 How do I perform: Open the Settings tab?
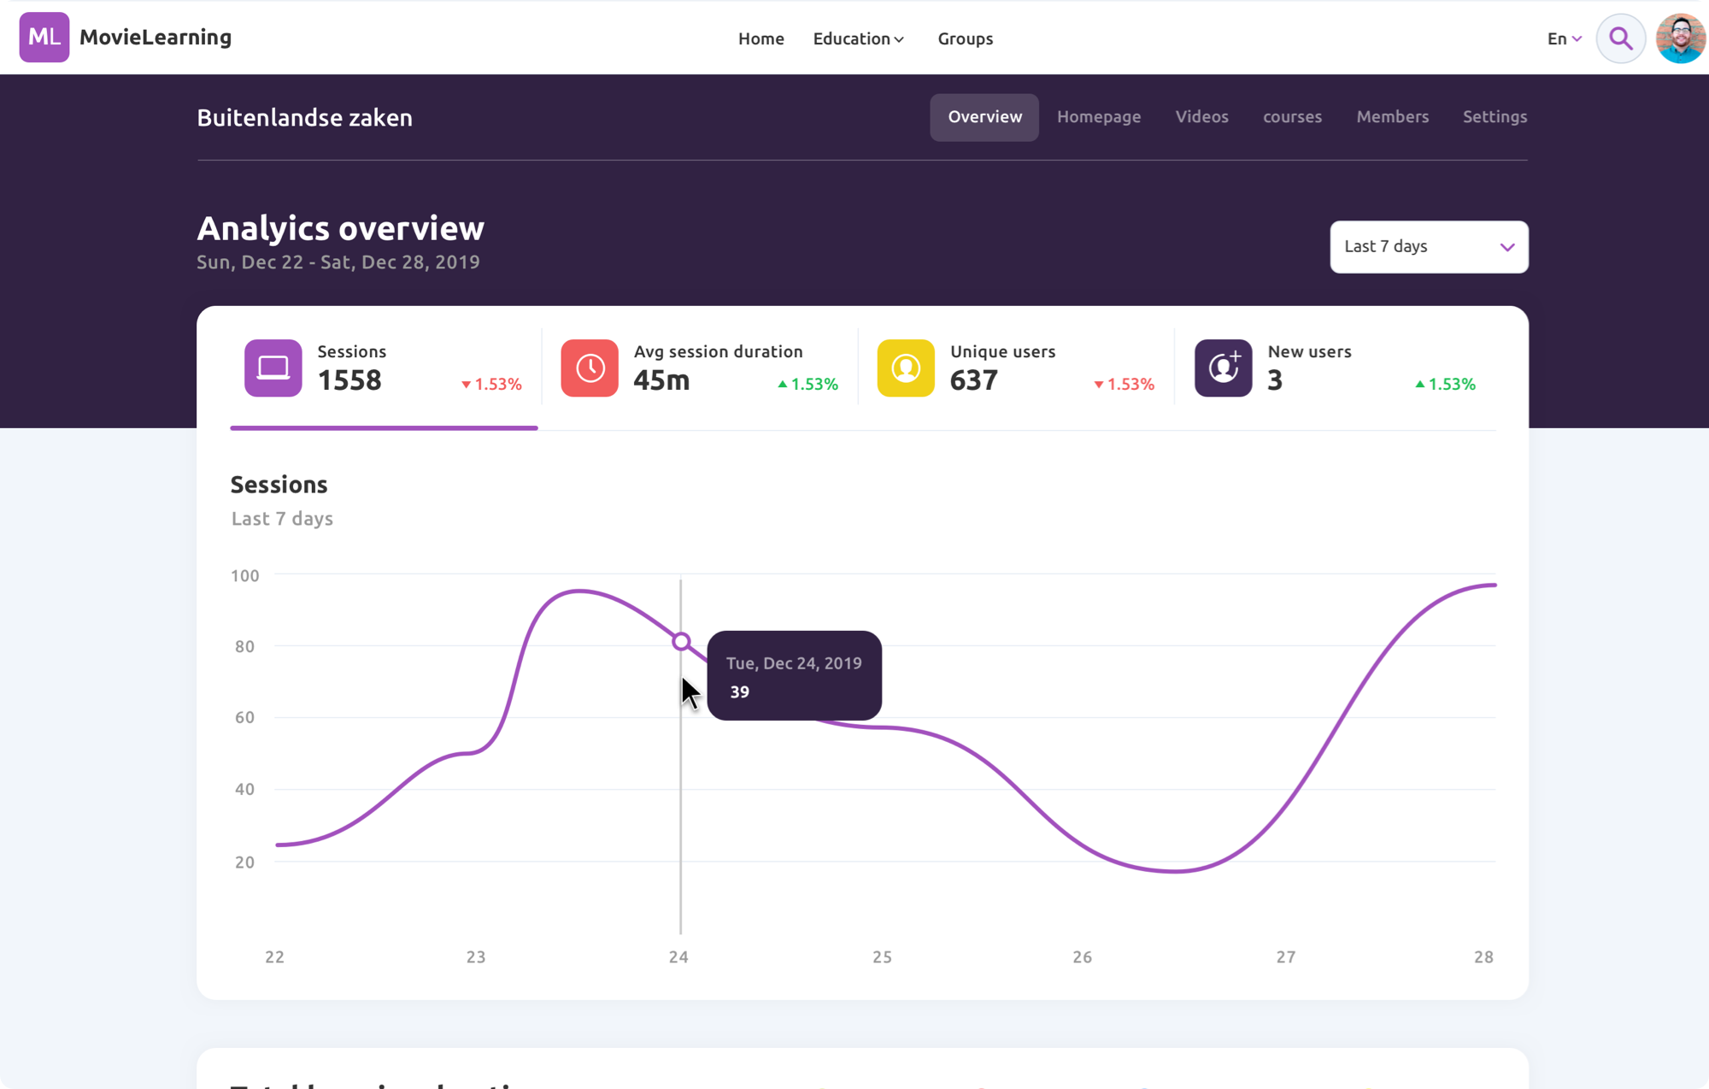click(x=1495, y=117)
